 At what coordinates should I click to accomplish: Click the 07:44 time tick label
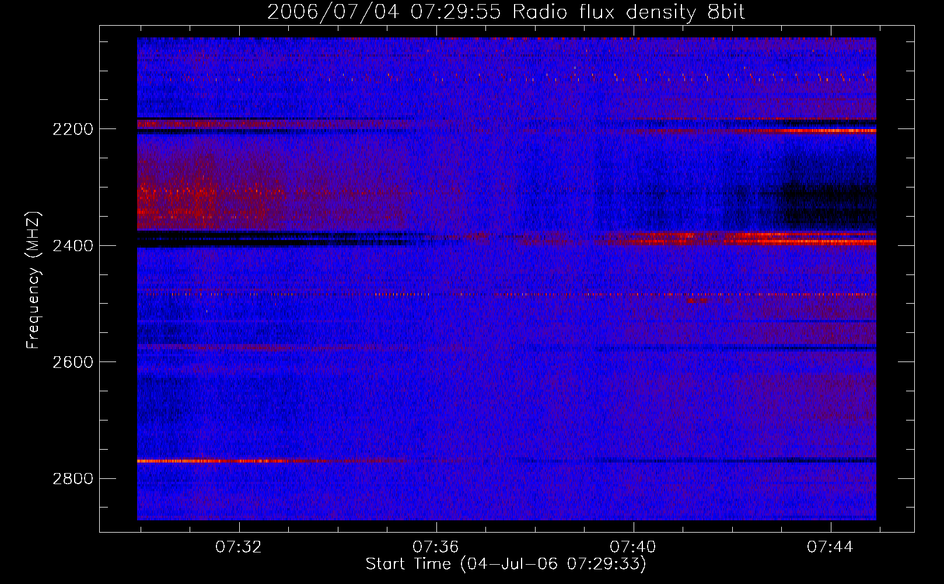(x=830, y=547)
